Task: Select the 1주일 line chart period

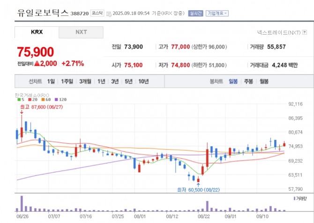Action: [67, 82]
